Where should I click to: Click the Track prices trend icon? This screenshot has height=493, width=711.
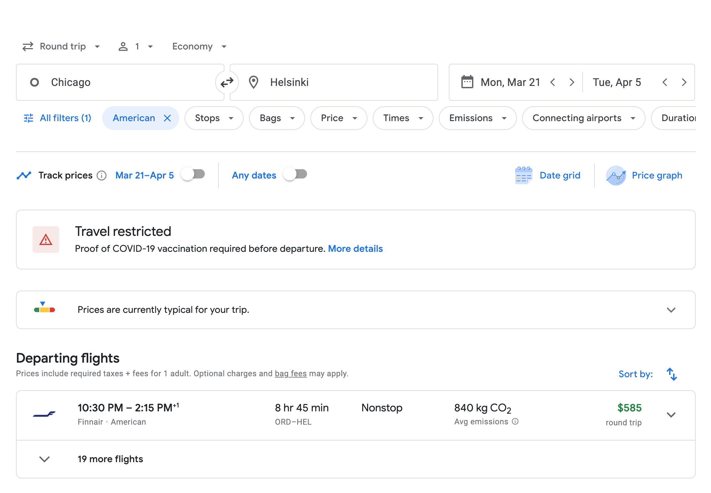point(24,176)
